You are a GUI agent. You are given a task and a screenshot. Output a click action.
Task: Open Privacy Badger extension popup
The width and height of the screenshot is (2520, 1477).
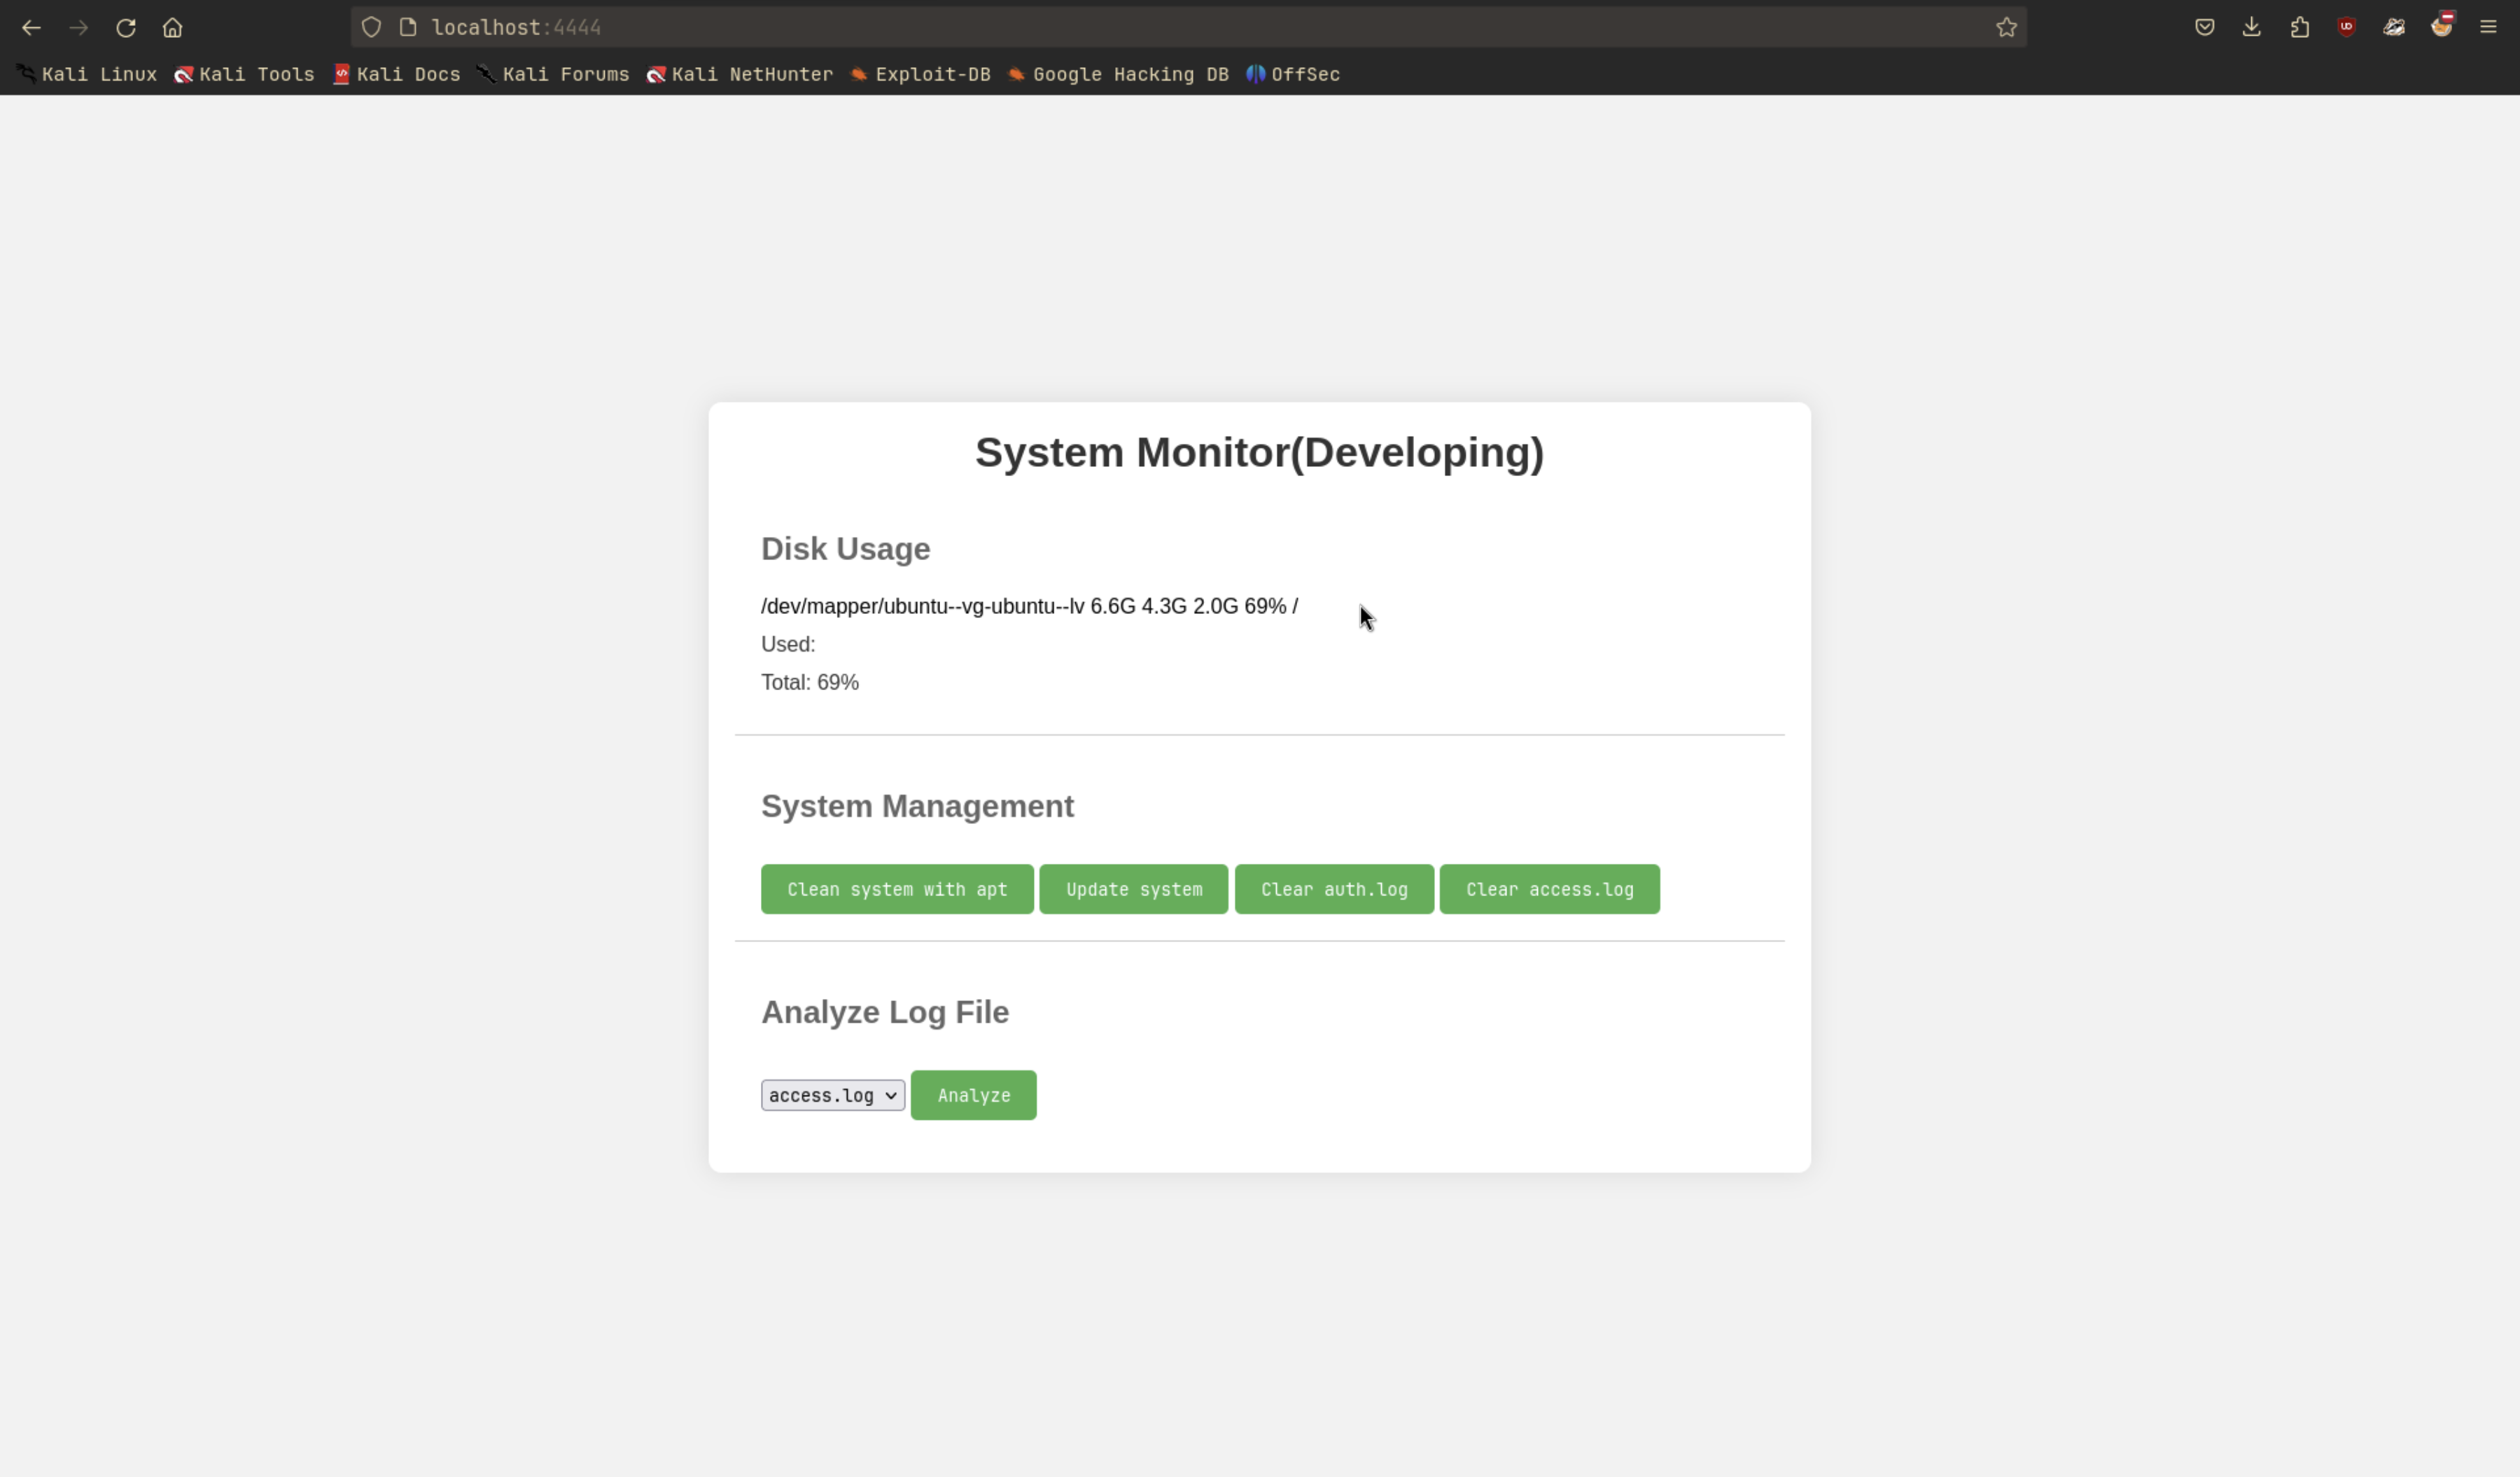(x=2394, y=28)
